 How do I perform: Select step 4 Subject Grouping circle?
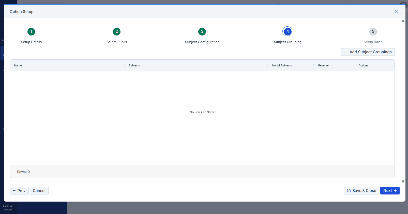coord(288,32)
